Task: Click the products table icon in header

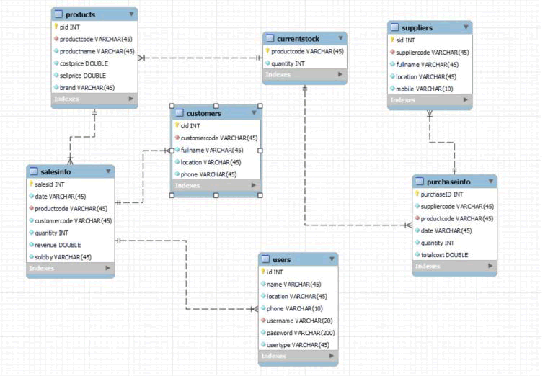Action: click(x=59, y=14)
